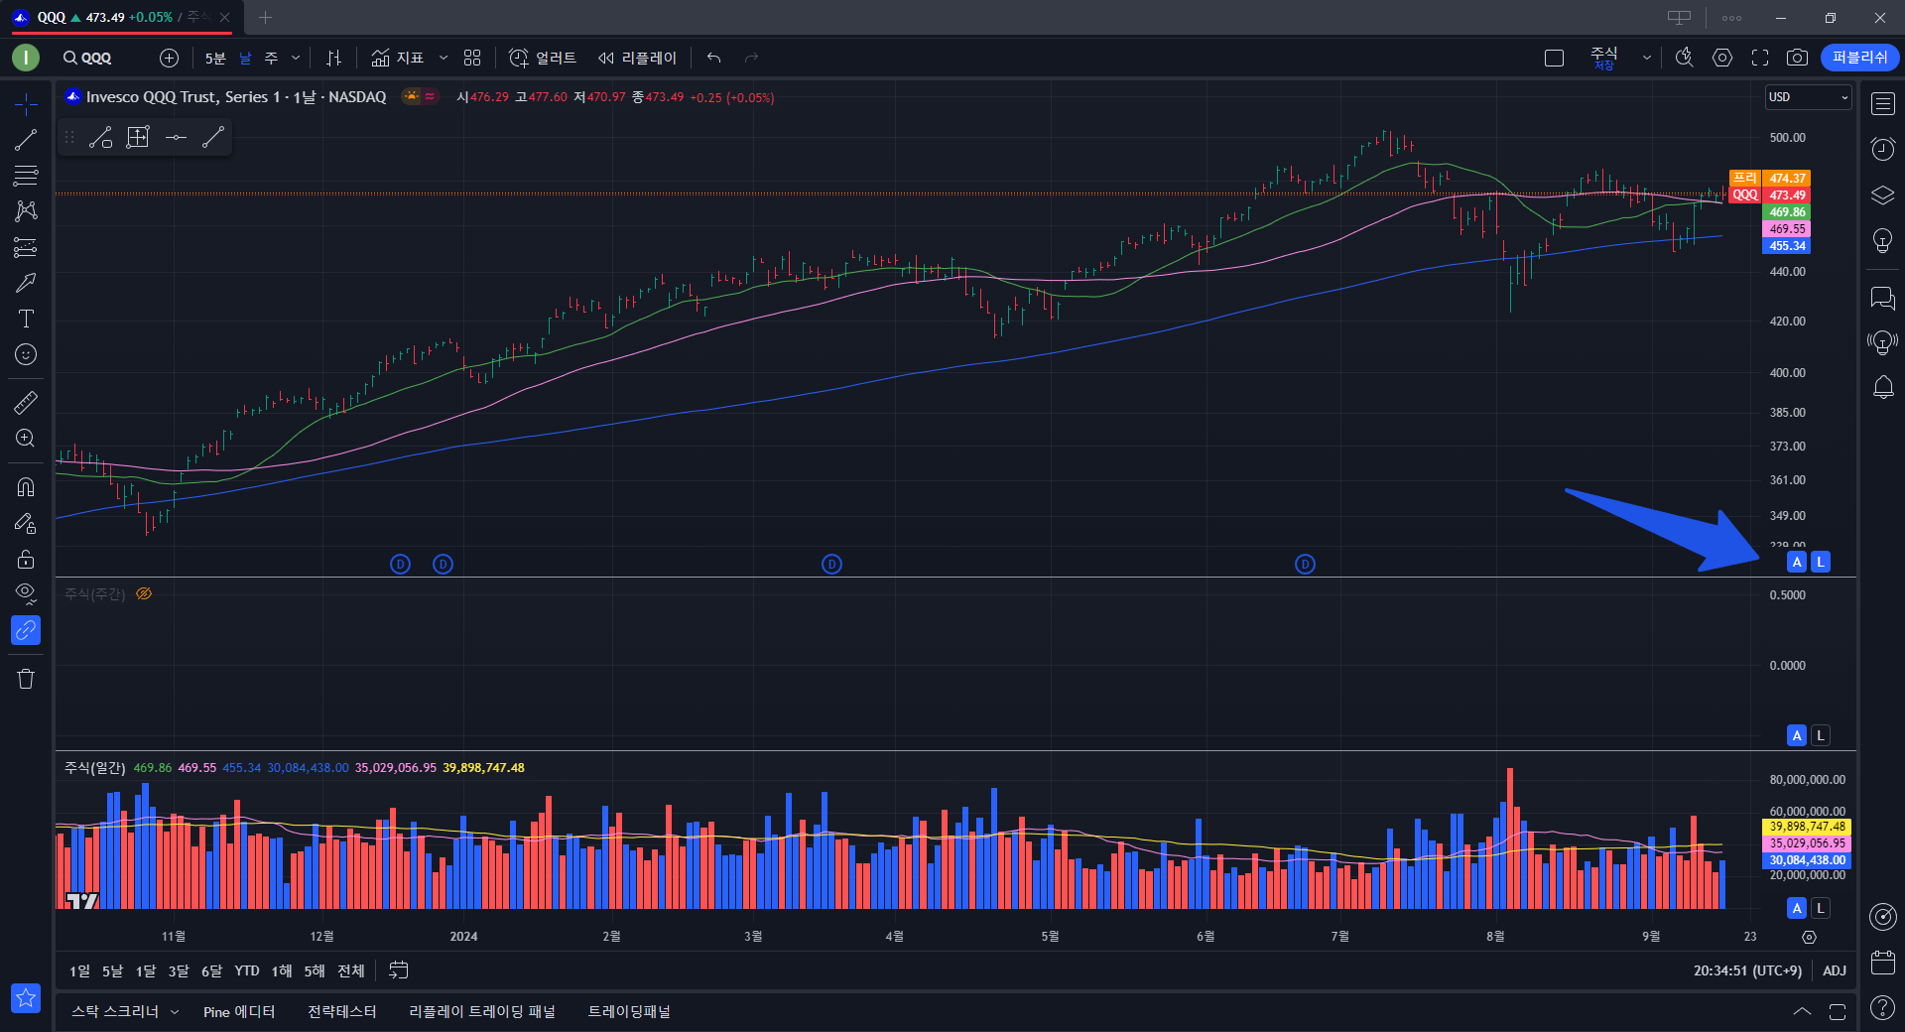Select the trend line drawing tool
This screenshot has width=1905, height=1032.
[x=26, y=140]
